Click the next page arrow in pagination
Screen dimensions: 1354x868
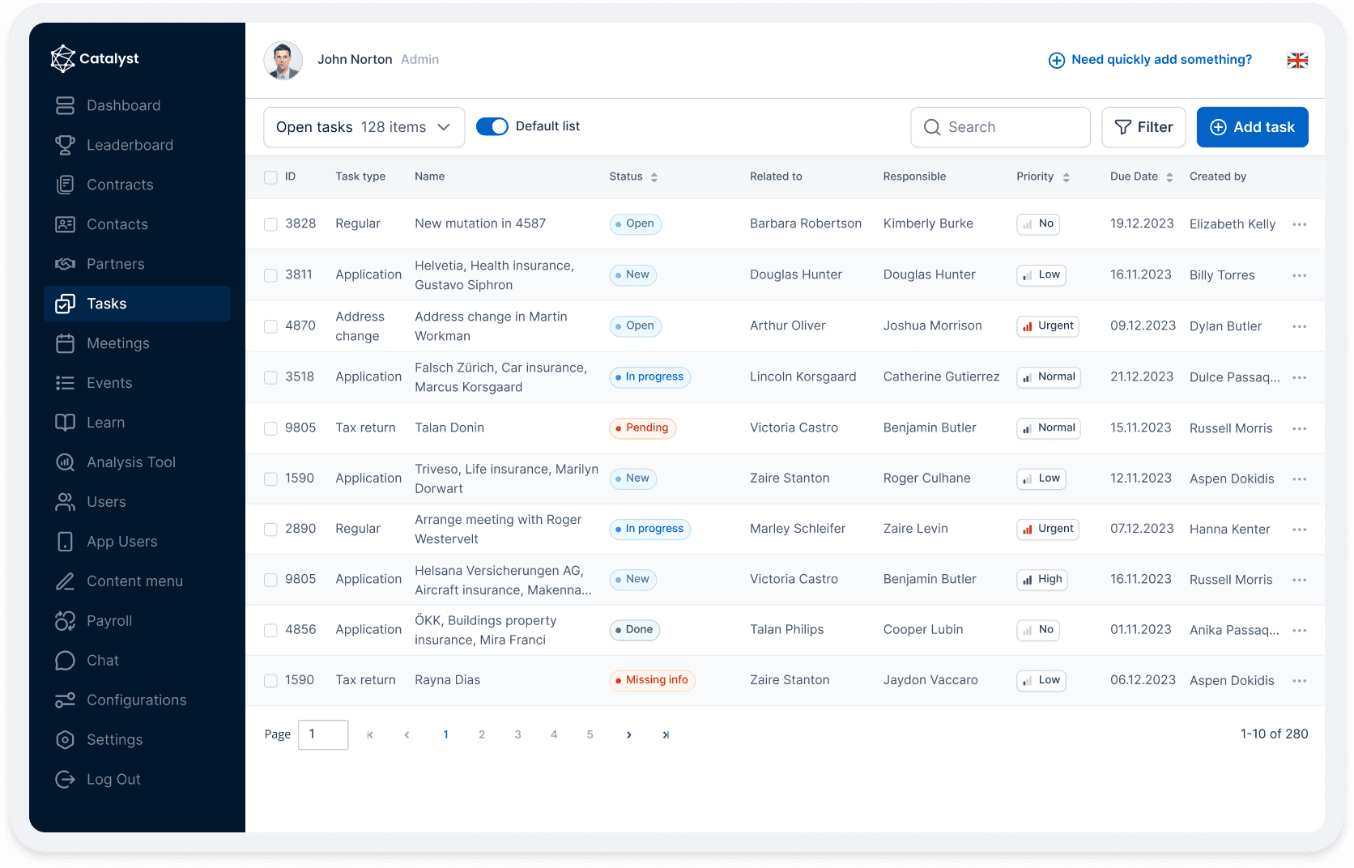(628, 734)
